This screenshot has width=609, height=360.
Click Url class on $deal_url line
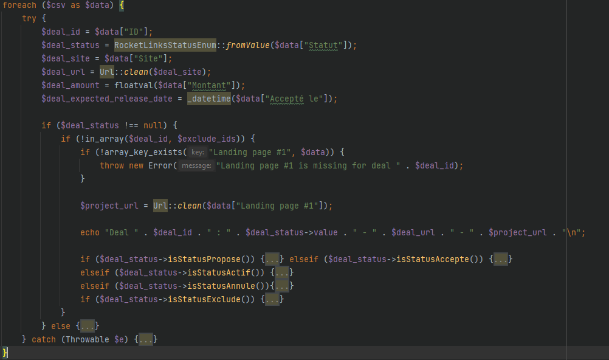point(107,72)
